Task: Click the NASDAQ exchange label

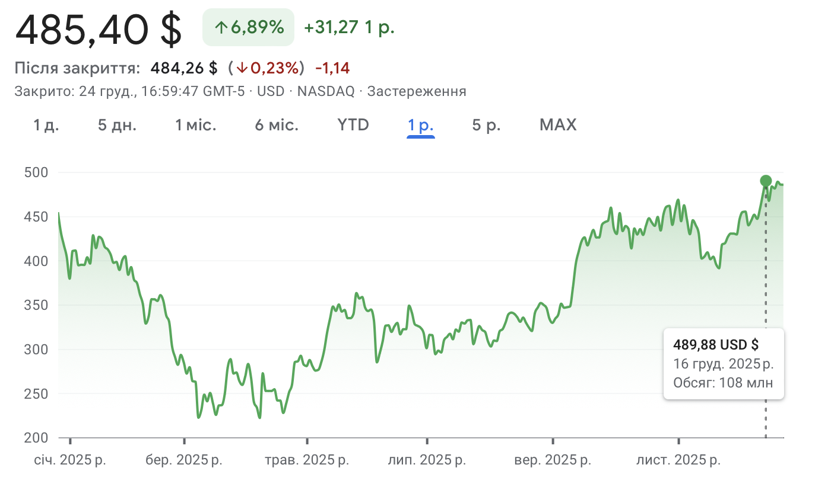Action: (x=326, y=91)
